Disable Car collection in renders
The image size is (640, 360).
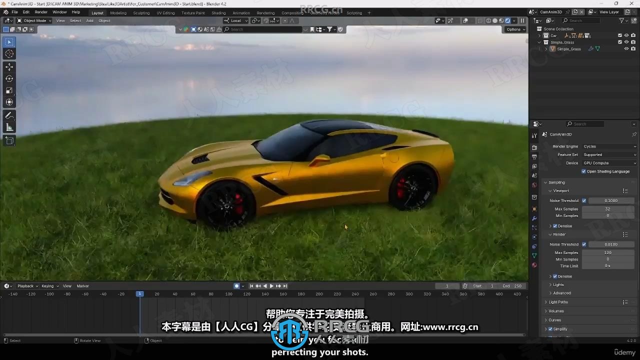[x=633, y=35]
